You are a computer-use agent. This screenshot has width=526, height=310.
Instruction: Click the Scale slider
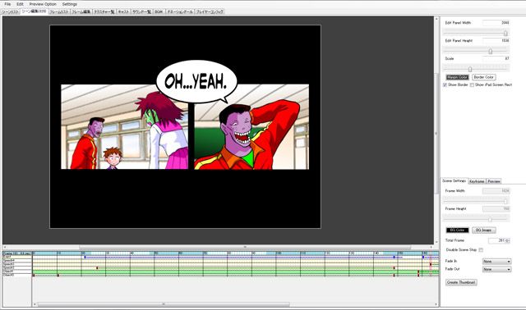[x=477, y=69]
